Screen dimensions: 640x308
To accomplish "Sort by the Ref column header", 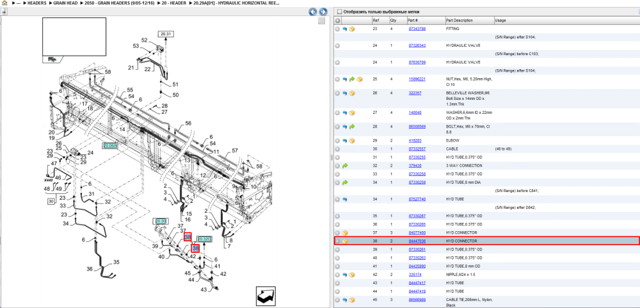I will pyautogui.click(x=376, y=20).
